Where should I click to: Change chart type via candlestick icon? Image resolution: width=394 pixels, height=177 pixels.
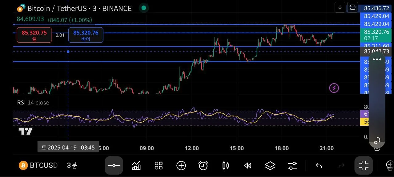pyautogui.click(x=226, y=166)
